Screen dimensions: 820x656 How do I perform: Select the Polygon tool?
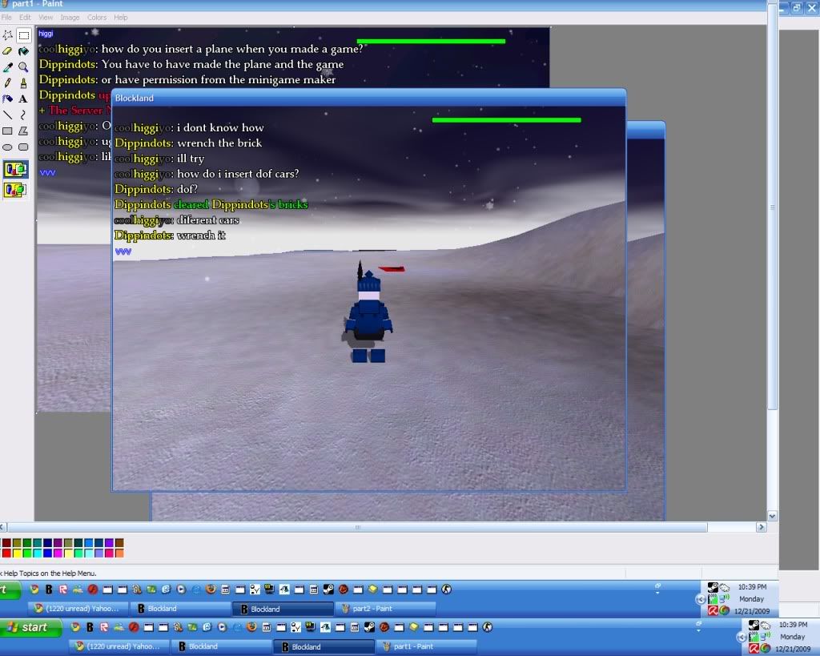(23, 131)
